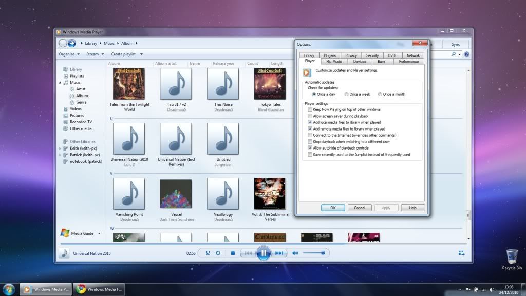Switch to the Rip Music tab
The width and height of the screenshot is (526, 296).
click(334, 61)
